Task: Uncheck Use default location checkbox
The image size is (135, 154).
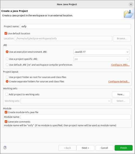Action: click(6, 33)
